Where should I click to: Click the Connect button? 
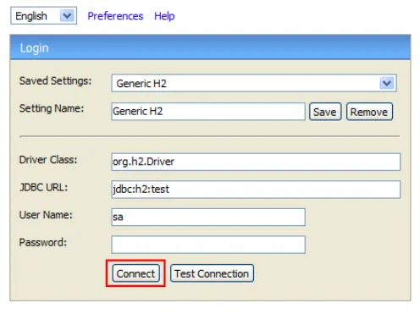point(135,273)
